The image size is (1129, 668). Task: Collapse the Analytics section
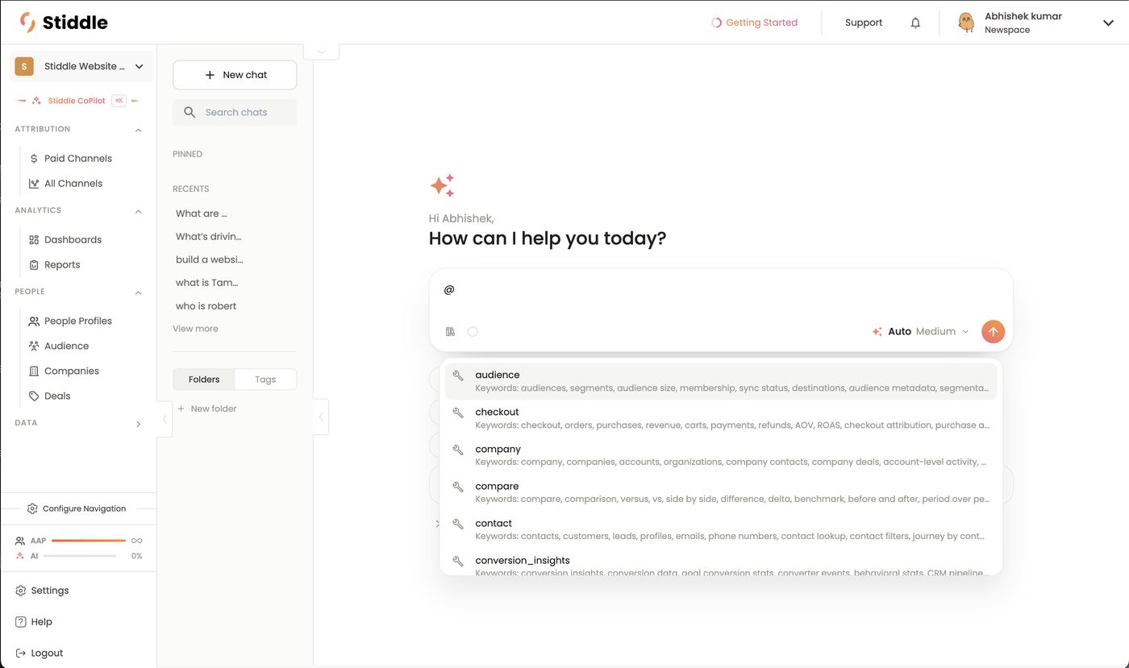click(x=138, y=211)
